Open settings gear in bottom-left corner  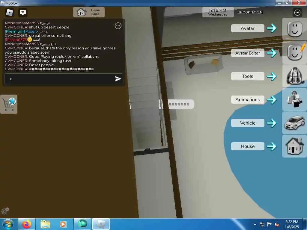5,211
